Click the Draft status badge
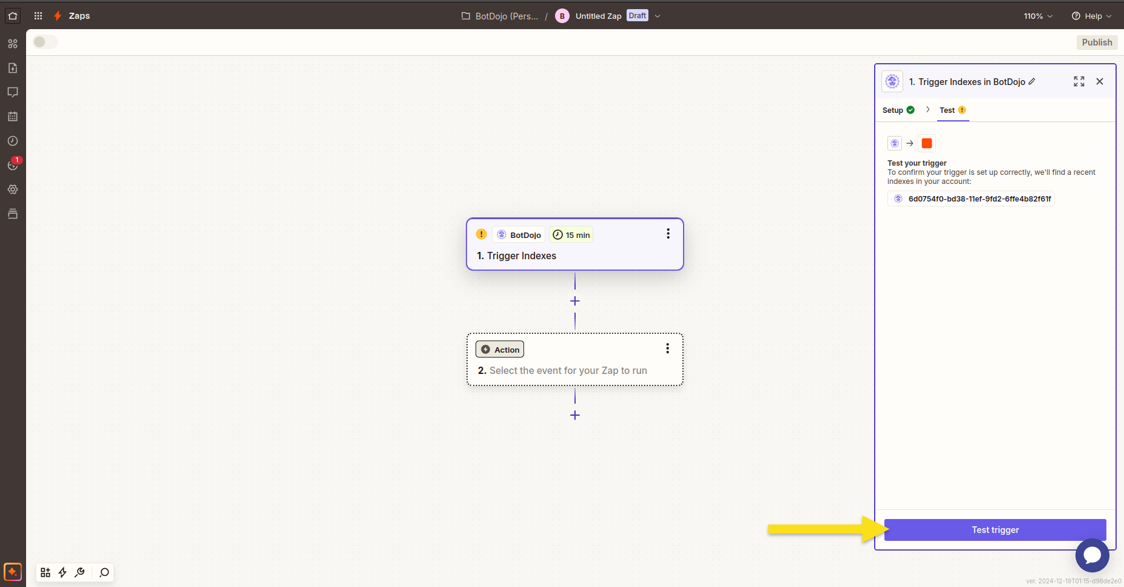 638,16
